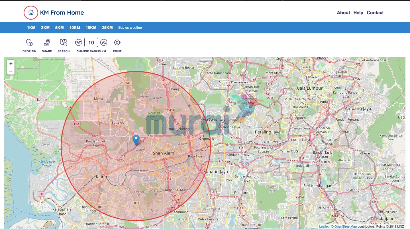Zoom out using the minus button
Image resolution: width=410 pixels, height=229 pixels.
tap(11, 71)
